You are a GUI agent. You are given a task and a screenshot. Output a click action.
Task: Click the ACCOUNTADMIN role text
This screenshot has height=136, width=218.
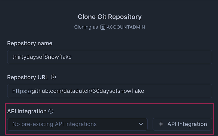[x=126, y=27]
